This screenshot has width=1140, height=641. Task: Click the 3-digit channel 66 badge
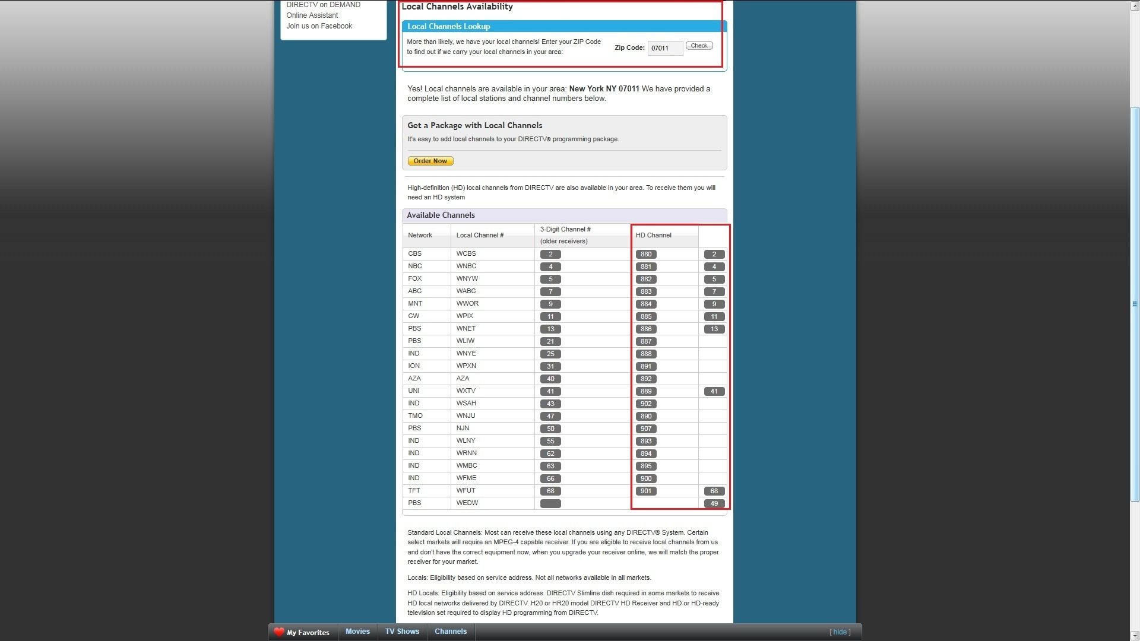point(550,478)
